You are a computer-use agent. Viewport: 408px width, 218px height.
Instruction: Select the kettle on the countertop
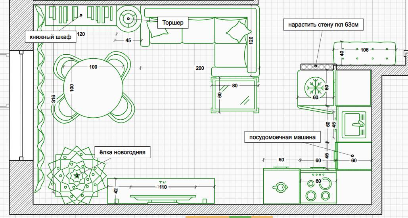280,187
